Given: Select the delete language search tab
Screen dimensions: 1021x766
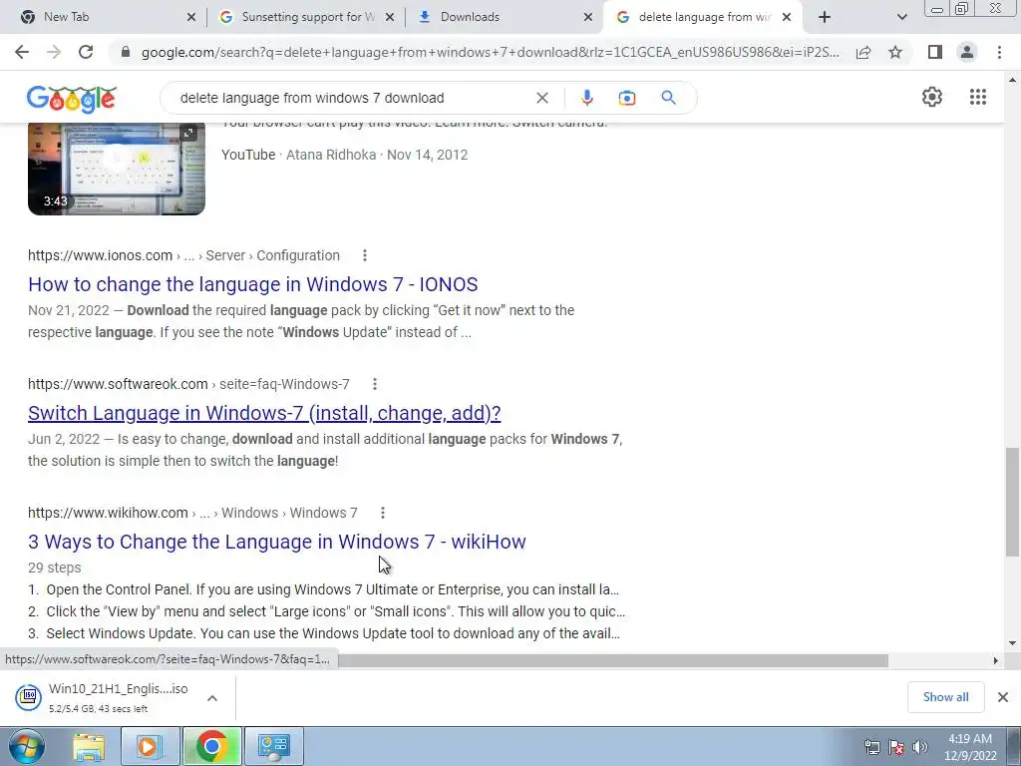Looking at the screenshot, I should point(703,17).
